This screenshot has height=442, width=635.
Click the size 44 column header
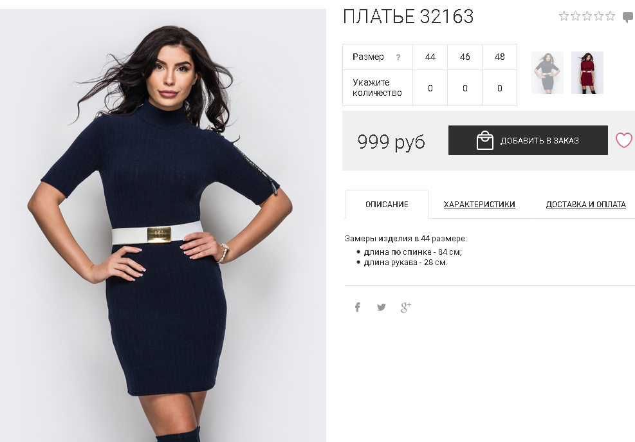(x=430, y=57)
